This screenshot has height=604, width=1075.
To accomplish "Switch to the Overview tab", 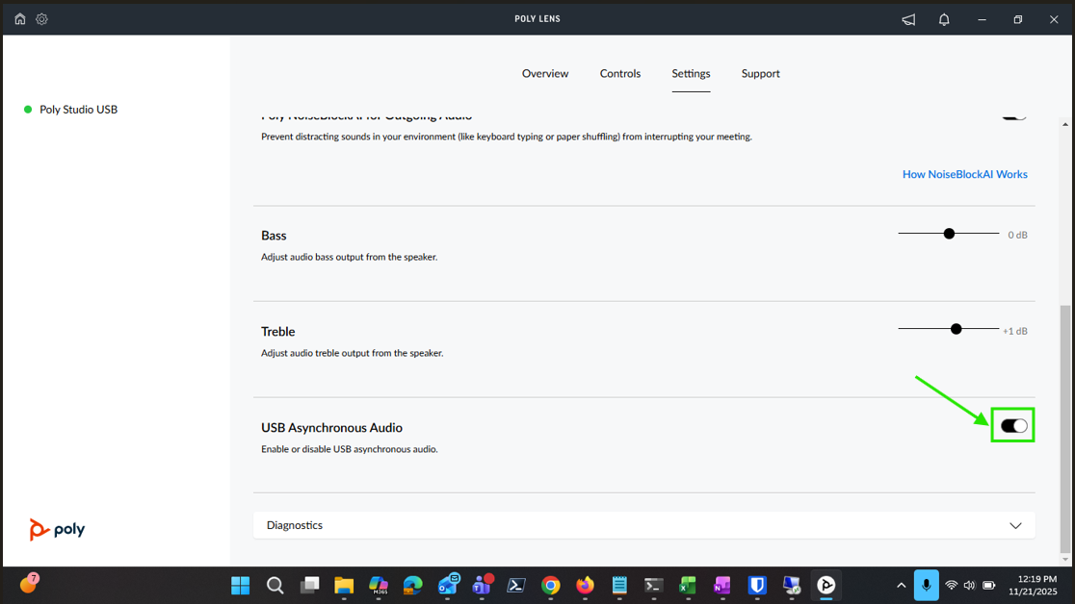I will click(545, 74).
